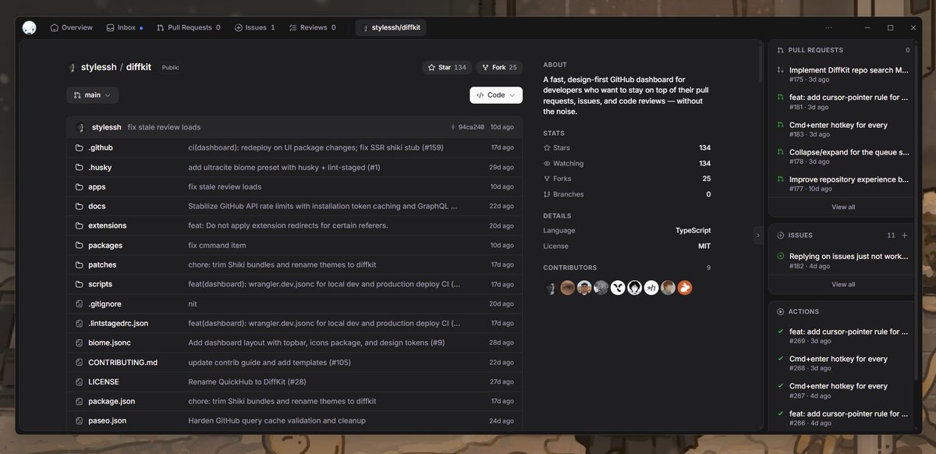The width and height of the screenshot is (936, 454).
Task: Click the Branches icon in Stats
Action: [547, 194]
